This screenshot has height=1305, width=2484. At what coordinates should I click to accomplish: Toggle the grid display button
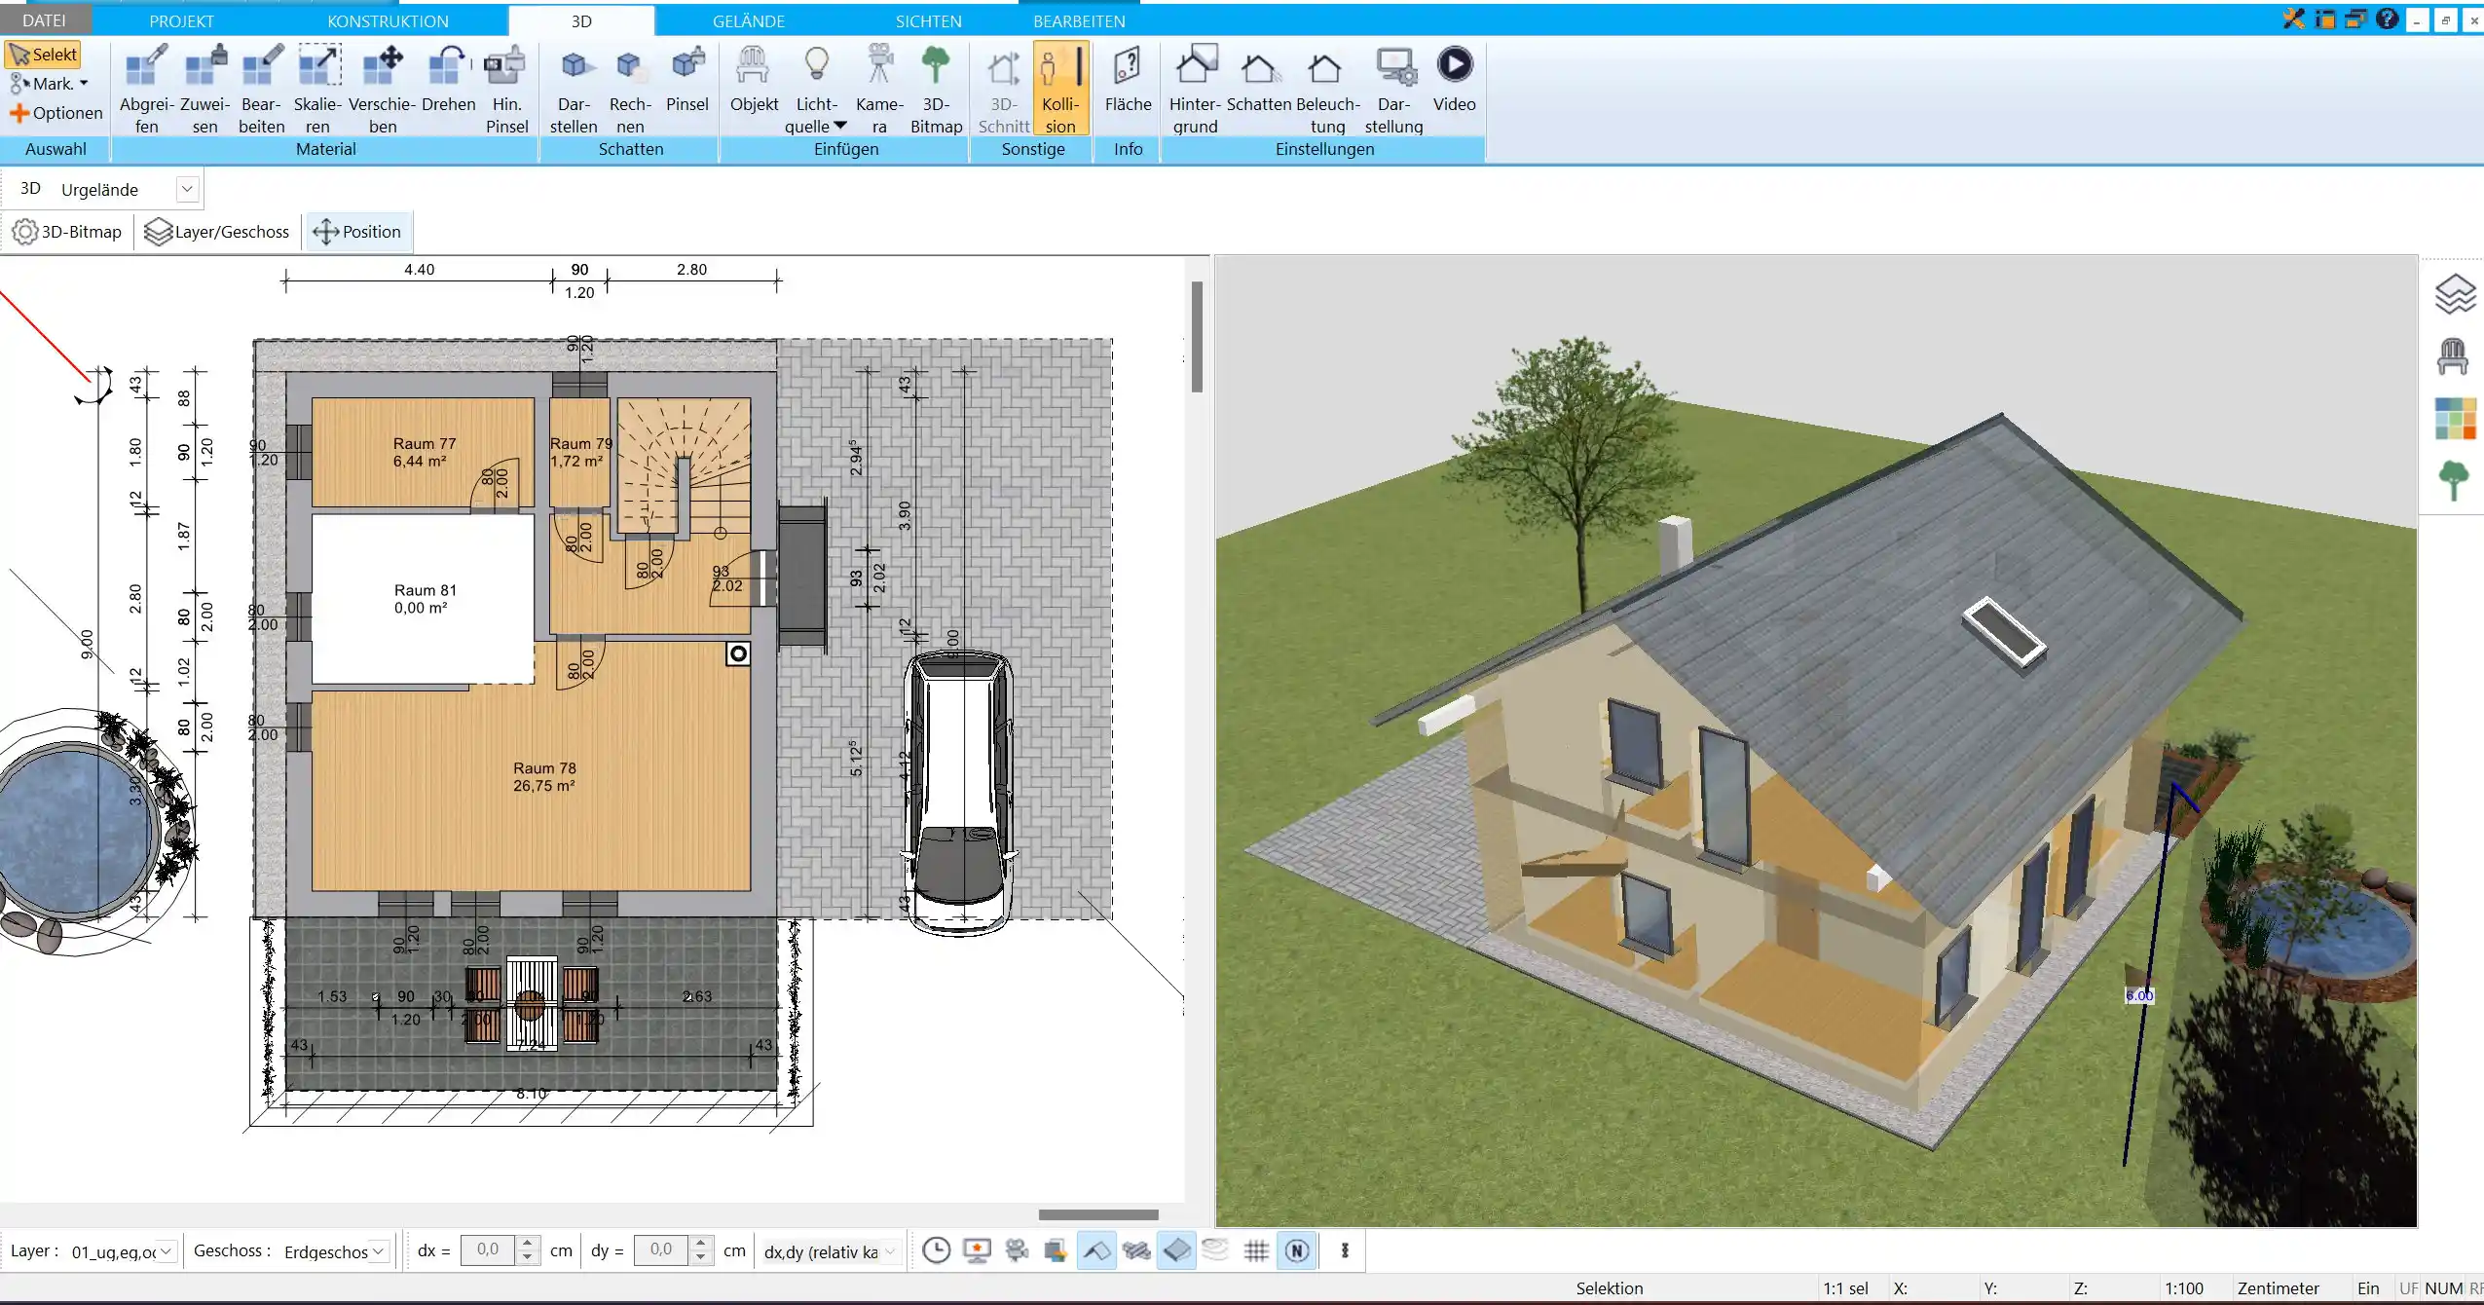pyautogui.click(x=1256, y=1250)
